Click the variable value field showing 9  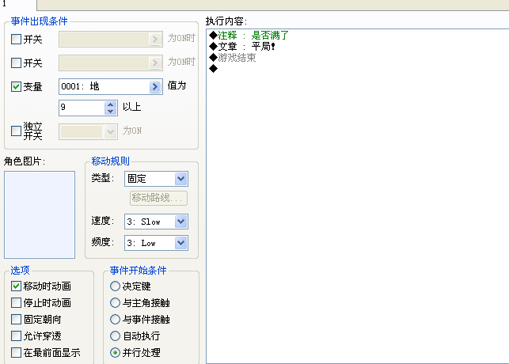coord(82,108)
